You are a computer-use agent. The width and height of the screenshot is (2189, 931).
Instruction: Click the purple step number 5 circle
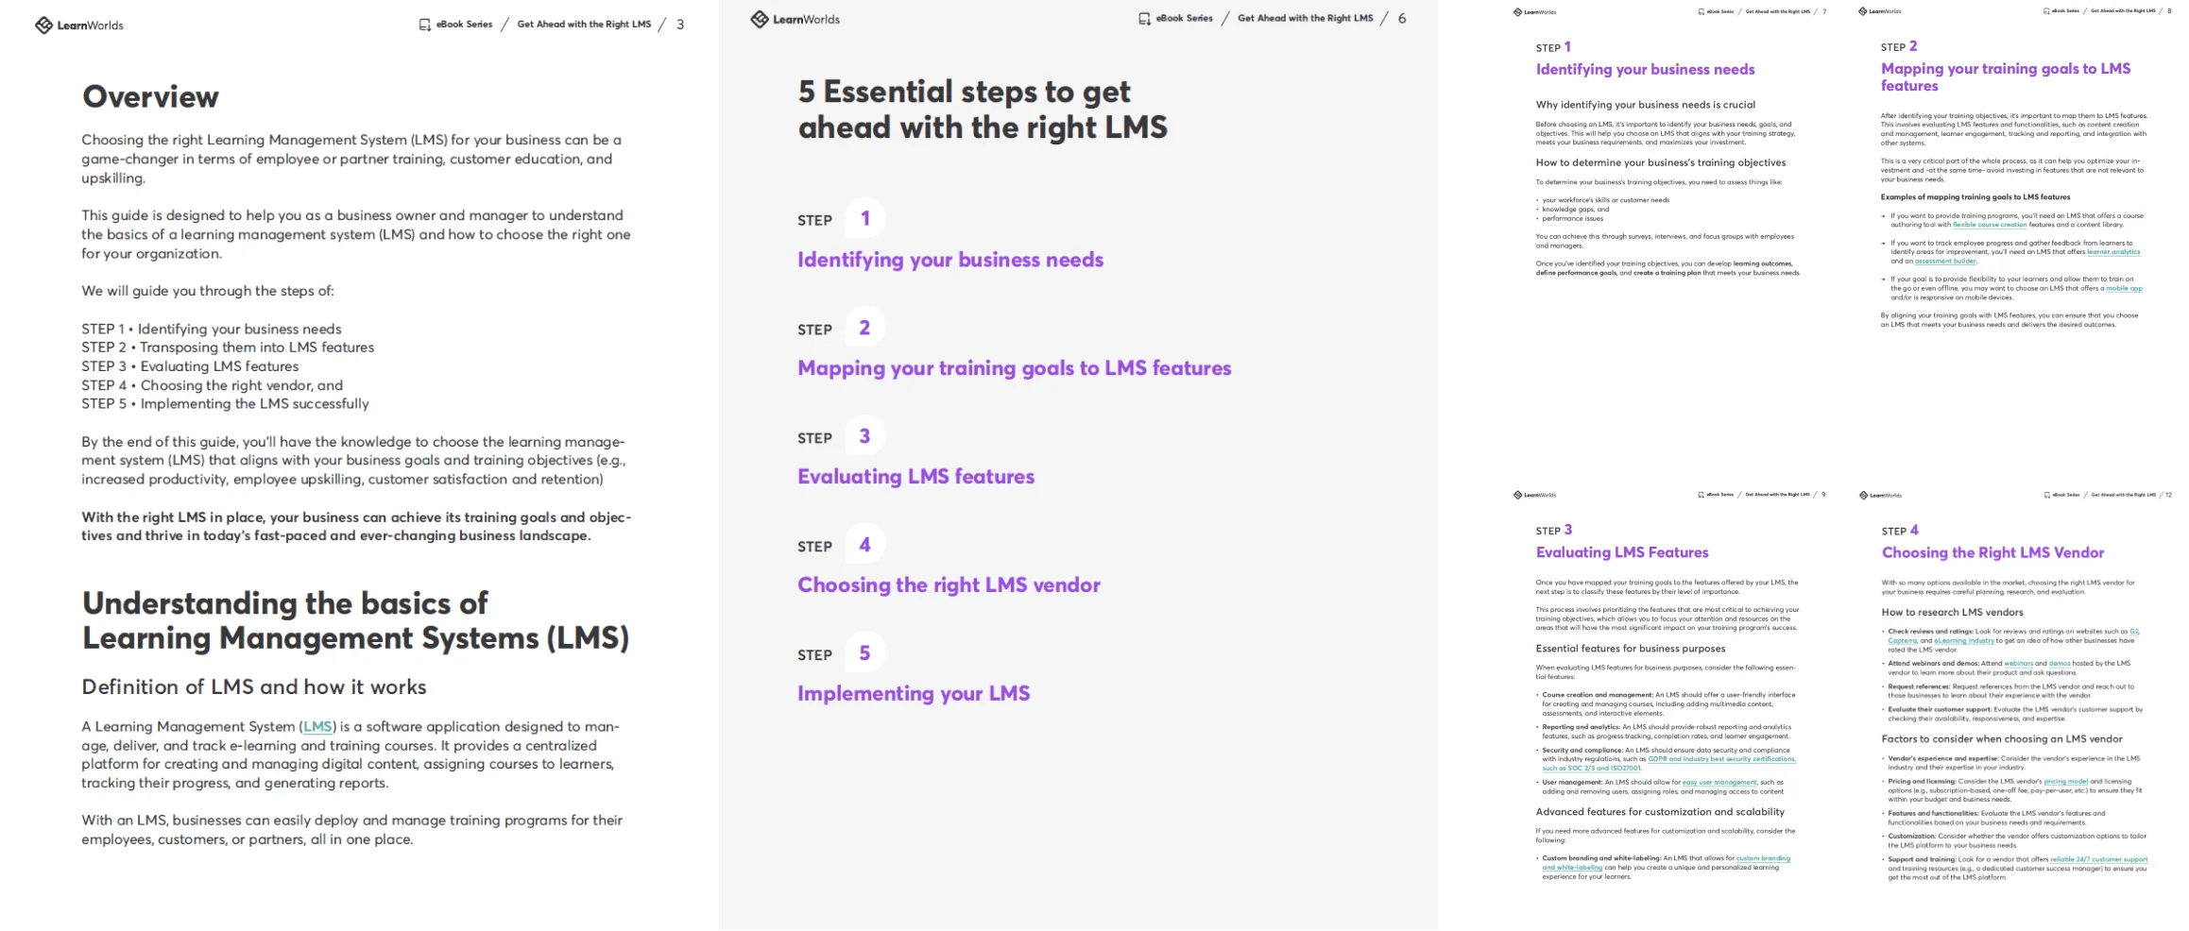click(x=864, y=653)
